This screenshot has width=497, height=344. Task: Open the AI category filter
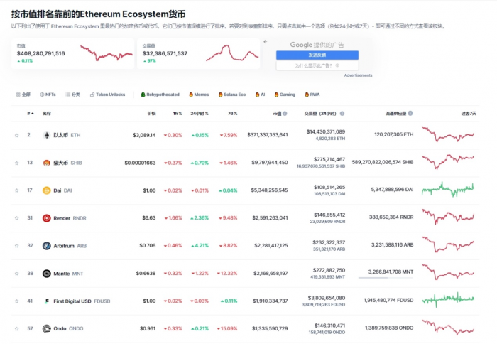point(260,95)
